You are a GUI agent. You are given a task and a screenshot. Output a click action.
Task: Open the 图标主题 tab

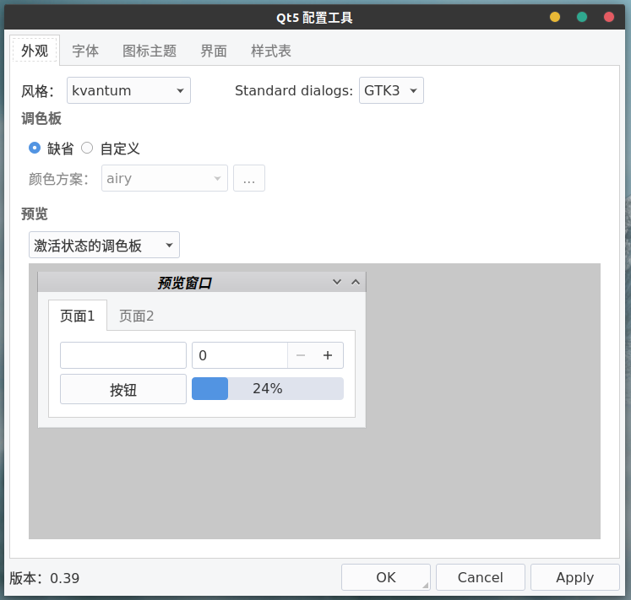click(150, 51)
